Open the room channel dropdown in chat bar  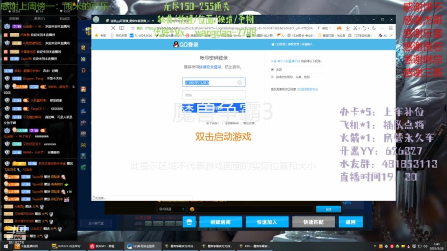click(x=171, y=209)
